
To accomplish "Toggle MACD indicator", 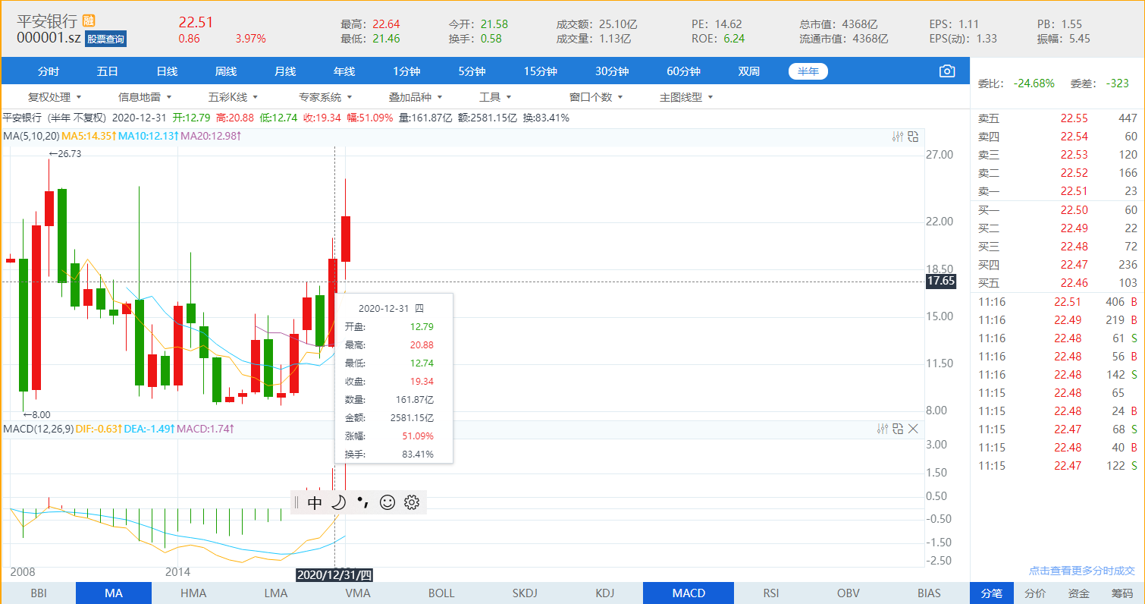I will pyautogui.click(x=689, y=593).
